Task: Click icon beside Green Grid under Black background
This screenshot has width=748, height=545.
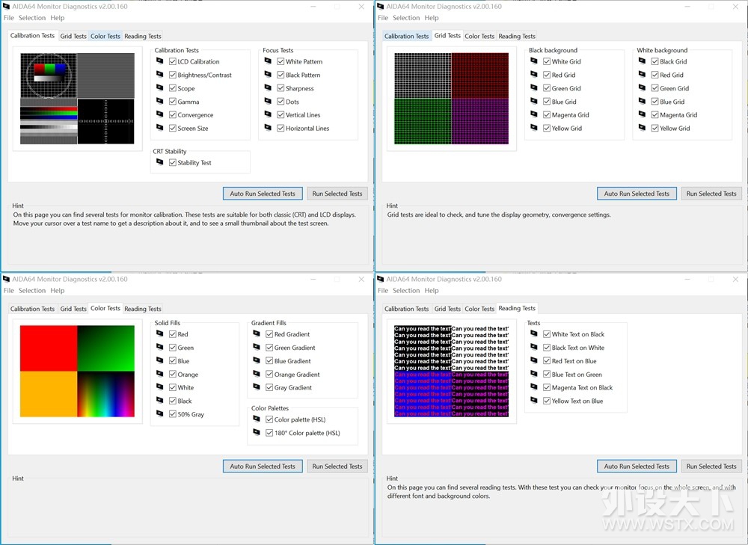Action: (x=534, y=87)
